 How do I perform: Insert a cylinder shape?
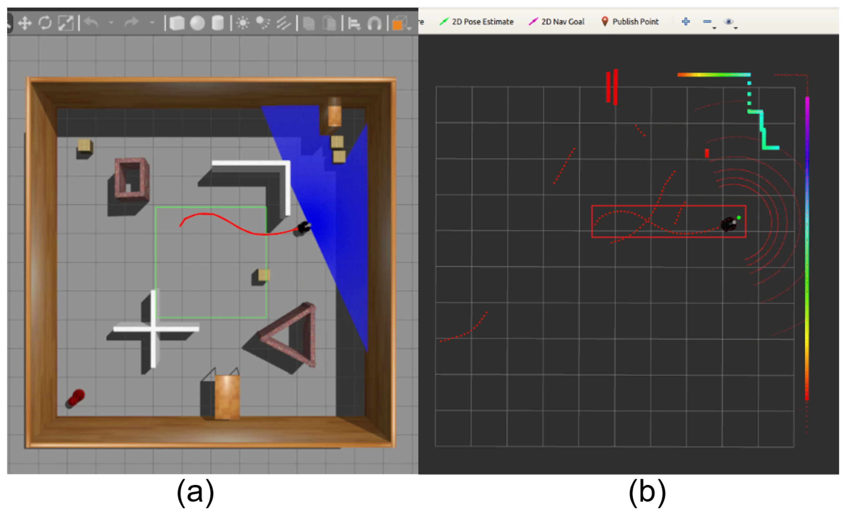tap(218, 23)
